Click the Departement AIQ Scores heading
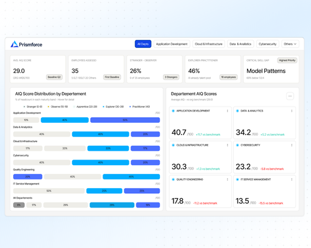This screenshot has width=311, height=248. [193, 94]
